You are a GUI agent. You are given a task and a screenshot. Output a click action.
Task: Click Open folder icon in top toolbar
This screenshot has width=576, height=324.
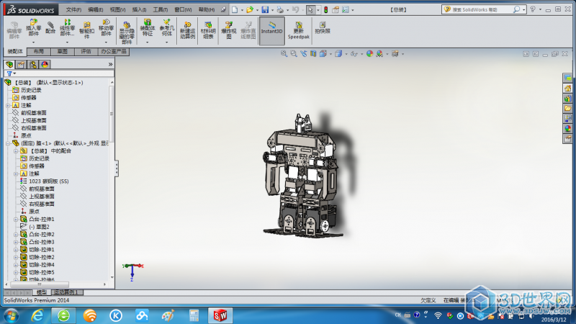coord(250,10)
